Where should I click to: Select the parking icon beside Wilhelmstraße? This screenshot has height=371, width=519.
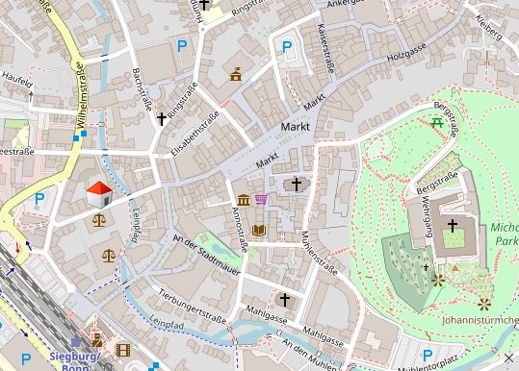tap(39, 199)
